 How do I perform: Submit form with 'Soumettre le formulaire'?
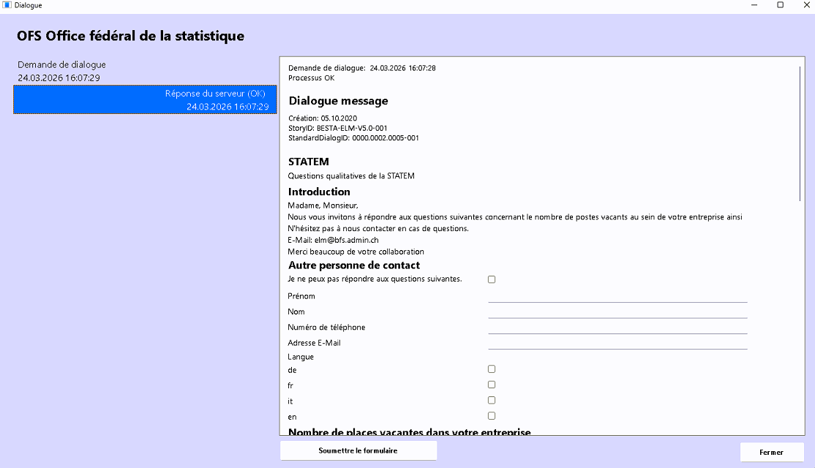pos(358,450)
